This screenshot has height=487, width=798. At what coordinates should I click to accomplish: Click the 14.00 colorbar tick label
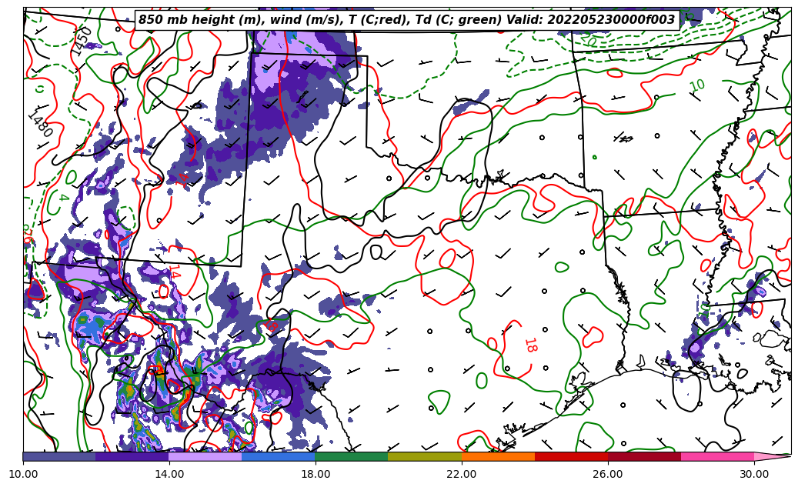coord(169,474)
